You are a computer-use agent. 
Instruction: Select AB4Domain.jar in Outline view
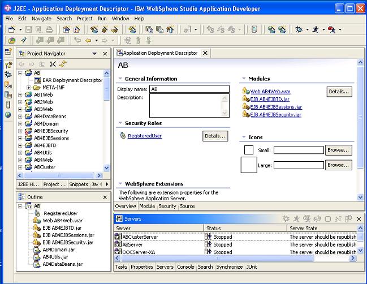[x=58, y=249]
